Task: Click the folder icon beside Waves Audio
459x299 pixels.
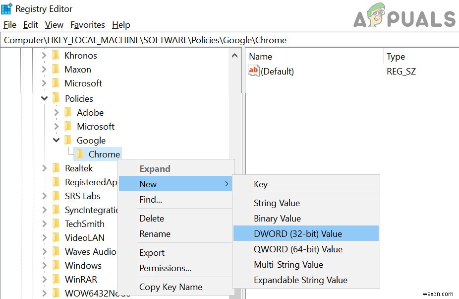Action: (56, 251)
